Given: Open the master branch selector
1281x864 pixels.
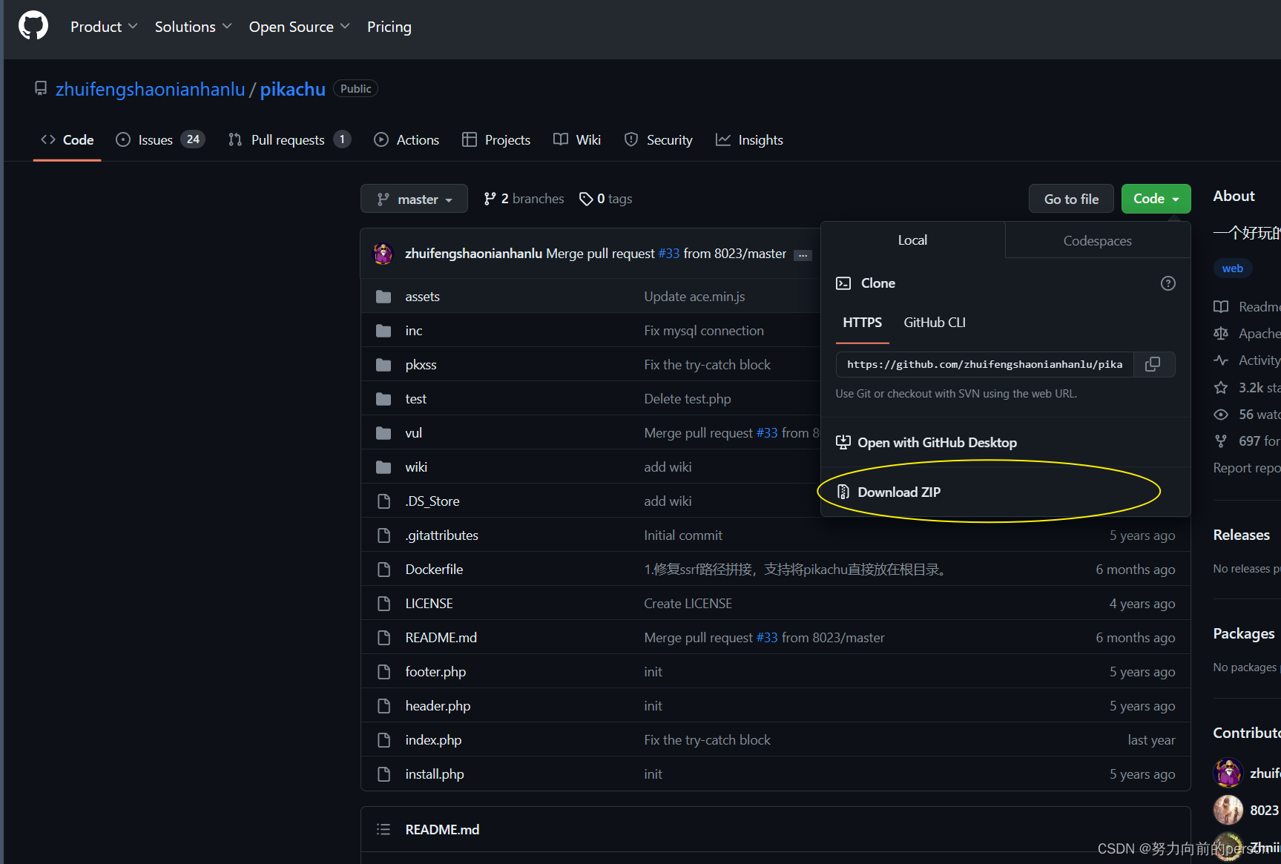Looking at the screenshot, I should coord(414,199).
